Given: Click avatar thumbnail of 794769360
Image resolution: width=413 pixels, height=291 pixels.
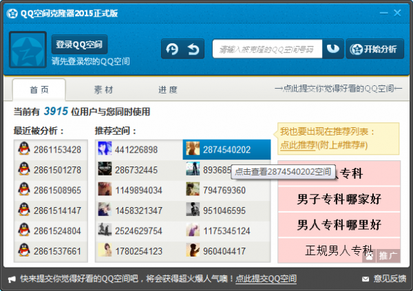Looking at the screenshot, I should click(193, 189).
